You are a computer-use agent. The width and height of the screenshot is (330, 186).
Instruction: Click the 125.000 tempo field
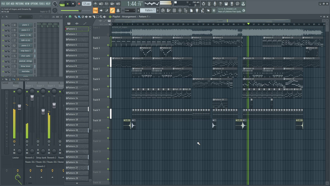(x=86, y=4)
